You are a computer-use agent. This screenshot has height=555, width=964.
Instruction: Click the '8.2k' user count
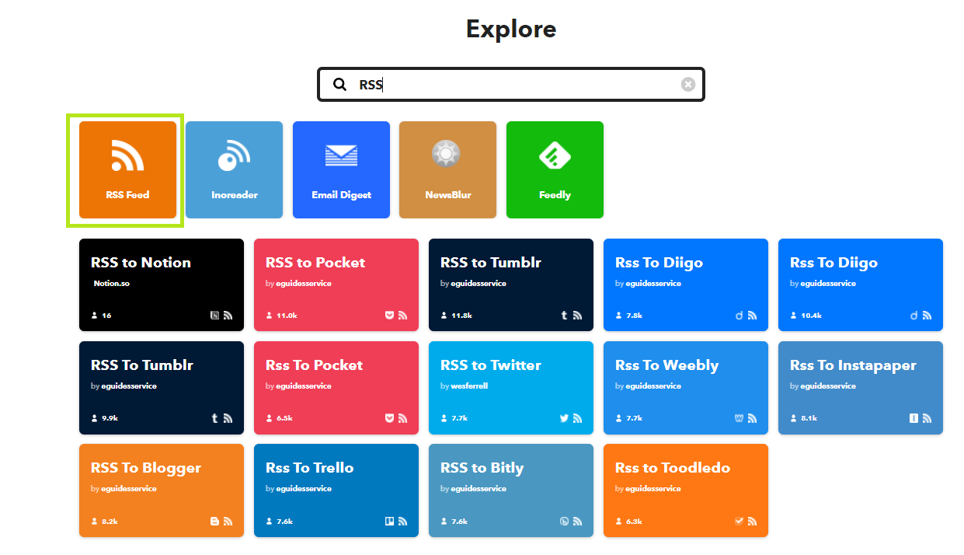click(110, 522)
